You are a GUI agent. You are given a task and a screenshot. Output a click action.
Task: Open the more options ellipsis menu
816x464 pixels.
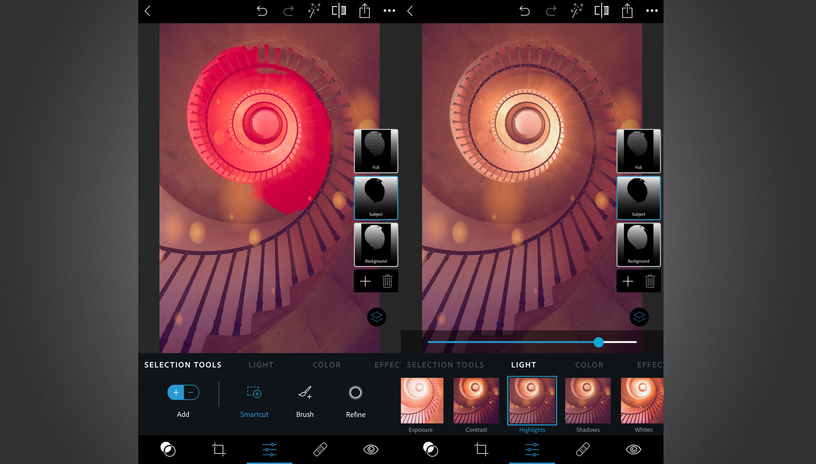pyautogui.click(x=389, y=11)
